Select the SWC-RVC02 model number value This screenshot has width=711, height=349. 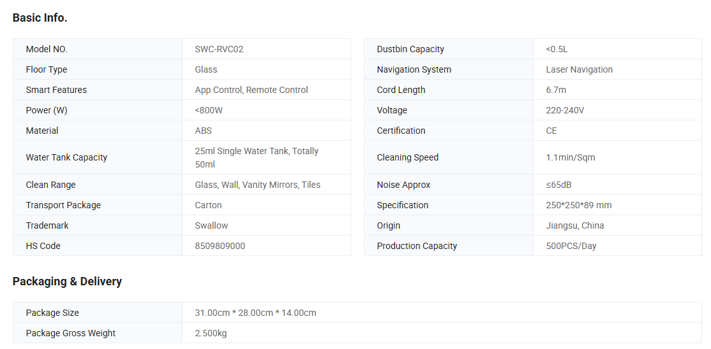coord(219,49)
